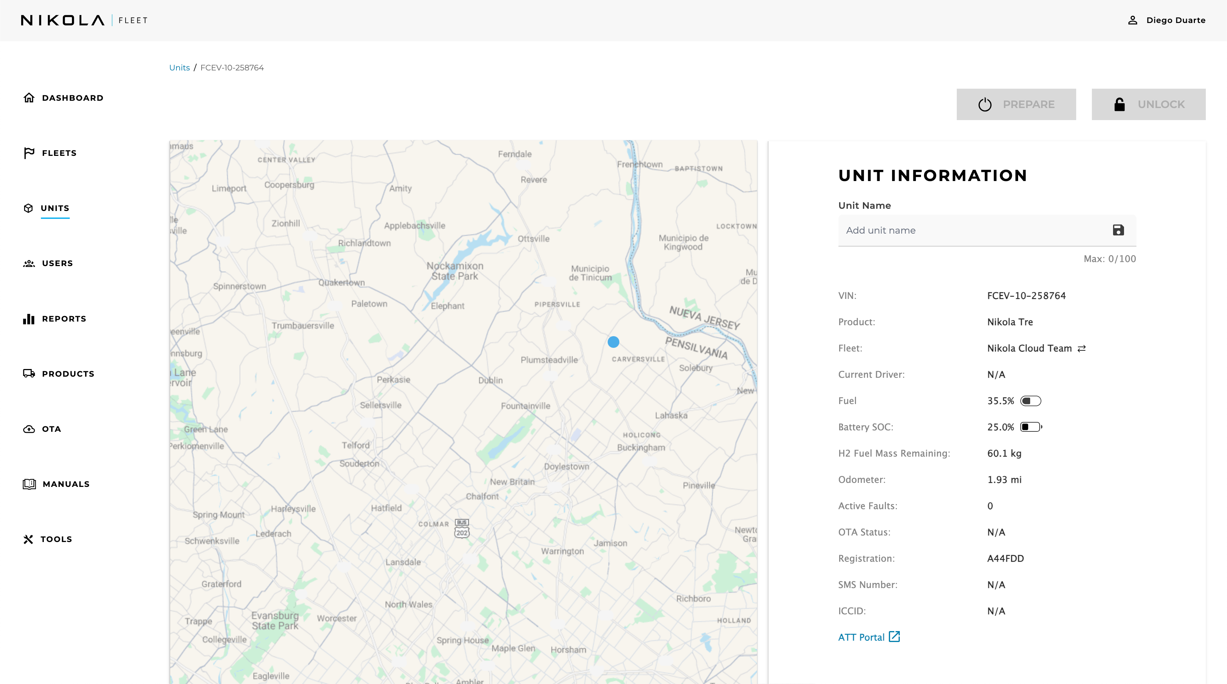Click the Quakertown label on the map

click(x=341, y=282)
